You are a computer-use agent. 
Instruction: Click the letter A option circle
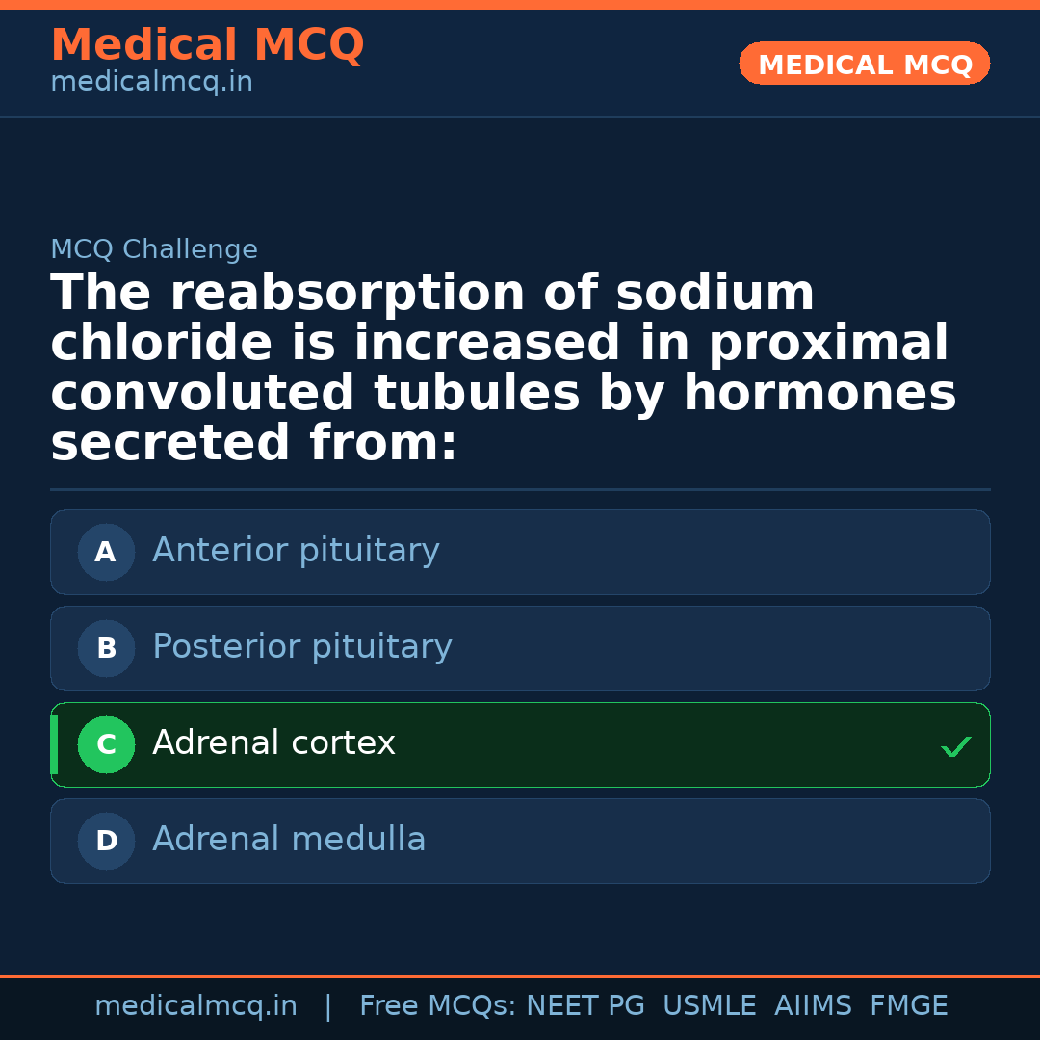pyautogui.click(x=106, y=552)
